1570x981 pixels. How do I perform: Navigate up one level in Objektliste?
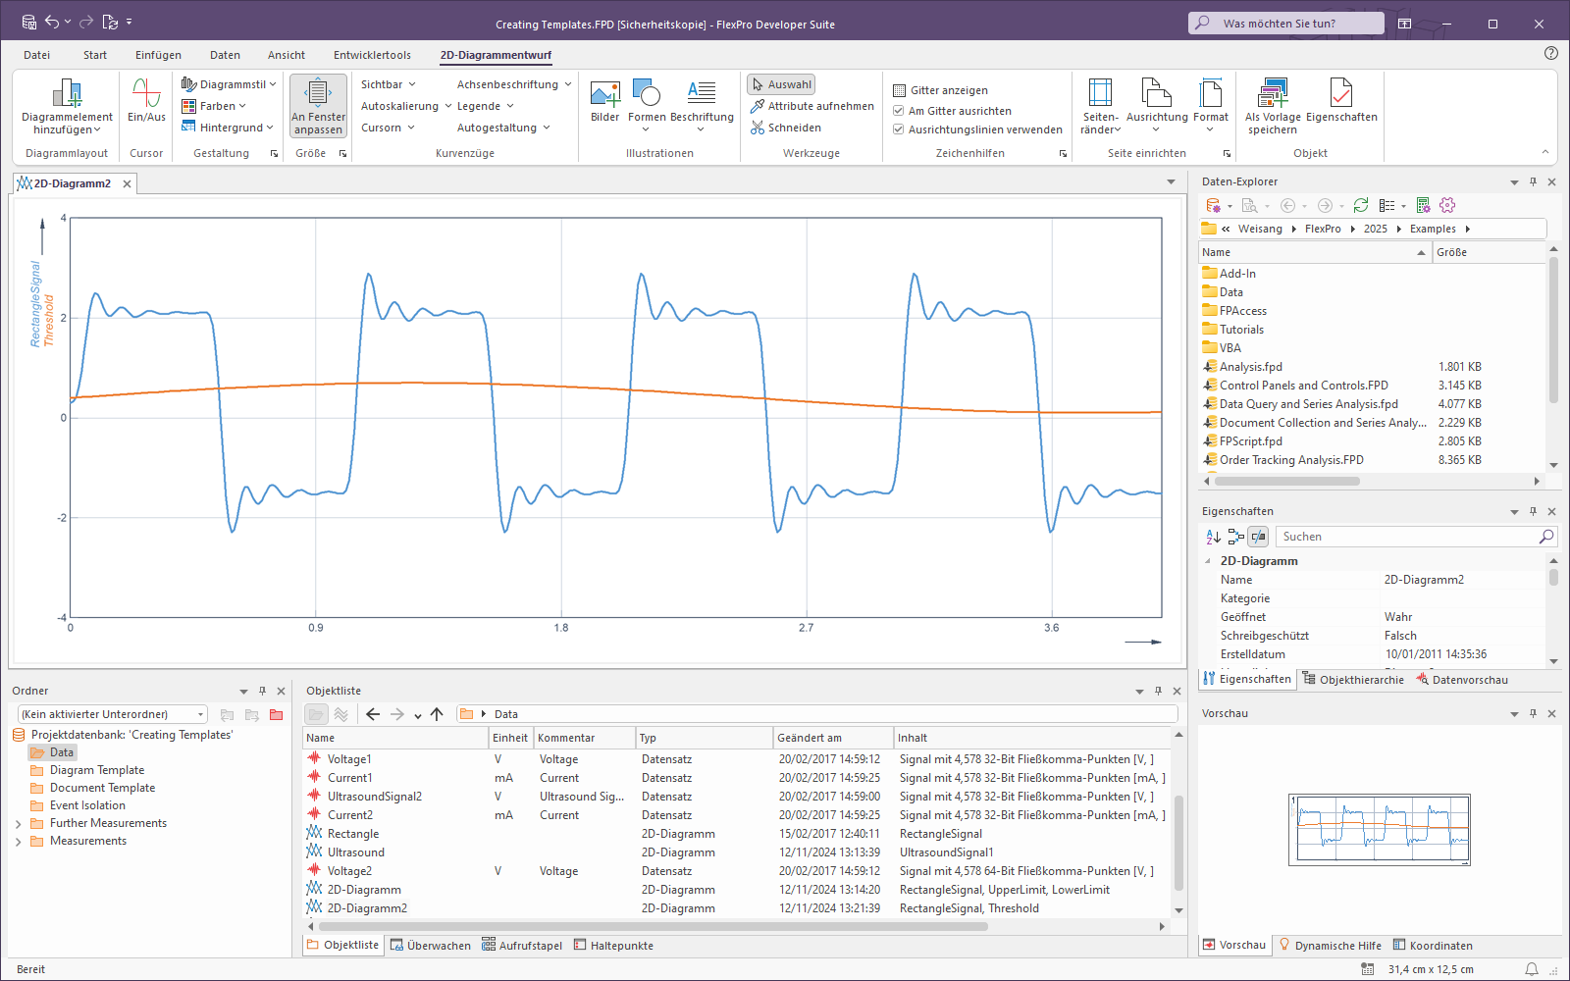(437, 714)
